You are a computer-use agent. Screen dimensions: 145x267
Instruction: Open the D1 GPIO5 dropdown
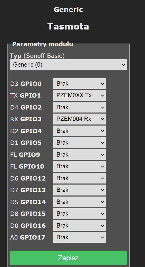pyautogui.click(x=79, y=143)
